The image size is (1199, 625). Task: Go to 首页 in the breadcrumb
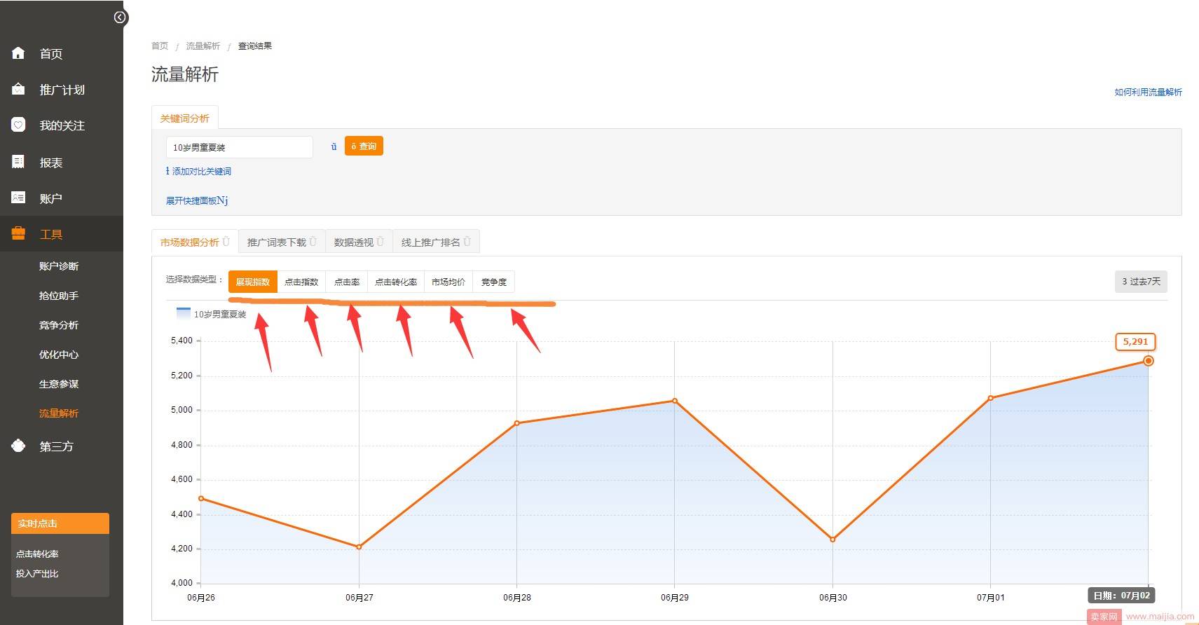[x=160, y=46]
